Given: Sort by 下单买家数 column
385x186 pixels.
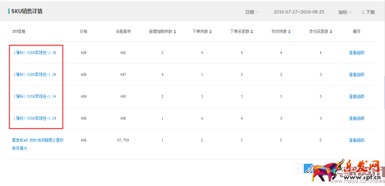Looking at the screenshot, I should tap(242, 32).
